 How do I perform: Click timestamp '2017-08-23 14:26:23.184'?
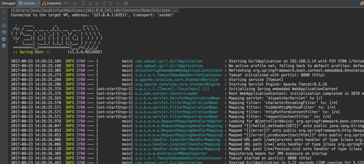tap(36, 61)
